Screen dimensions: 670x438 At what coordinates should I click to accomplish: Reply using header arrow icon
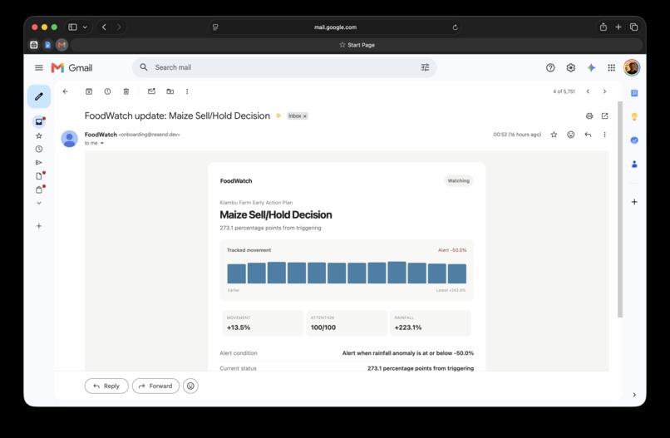tap(588, 135)
